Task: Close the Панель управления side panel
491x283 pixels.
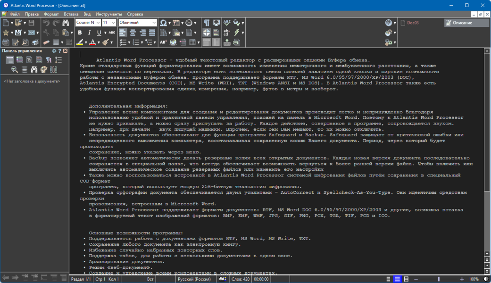Action: coord(65,51)
